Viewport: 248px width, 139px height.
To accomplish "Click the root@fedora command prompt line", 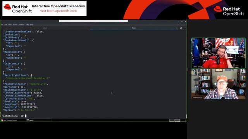I will click(x=14, y=116).
